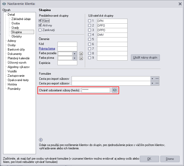
Task: Click the info icon above the description
Action: tap(41, 140)
